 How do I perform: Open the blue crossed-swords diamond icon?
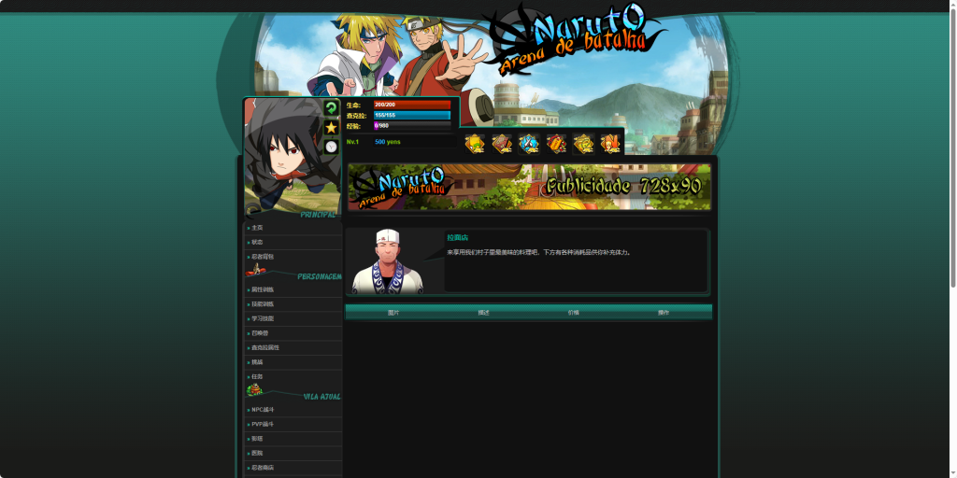pos(529,144)
